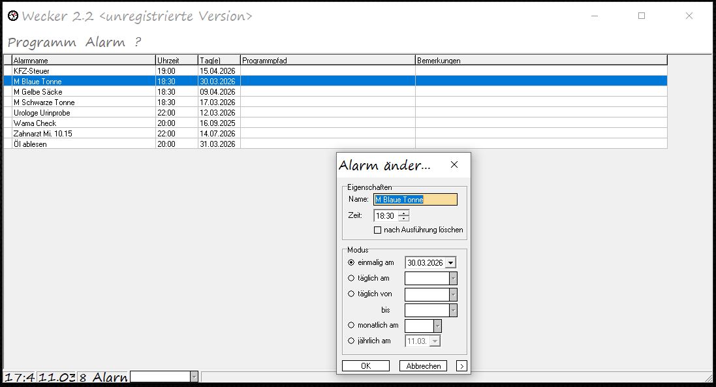The height and width of the screenshot is (387, 716).
Task: Open the Programm menu
Action: 42,42
